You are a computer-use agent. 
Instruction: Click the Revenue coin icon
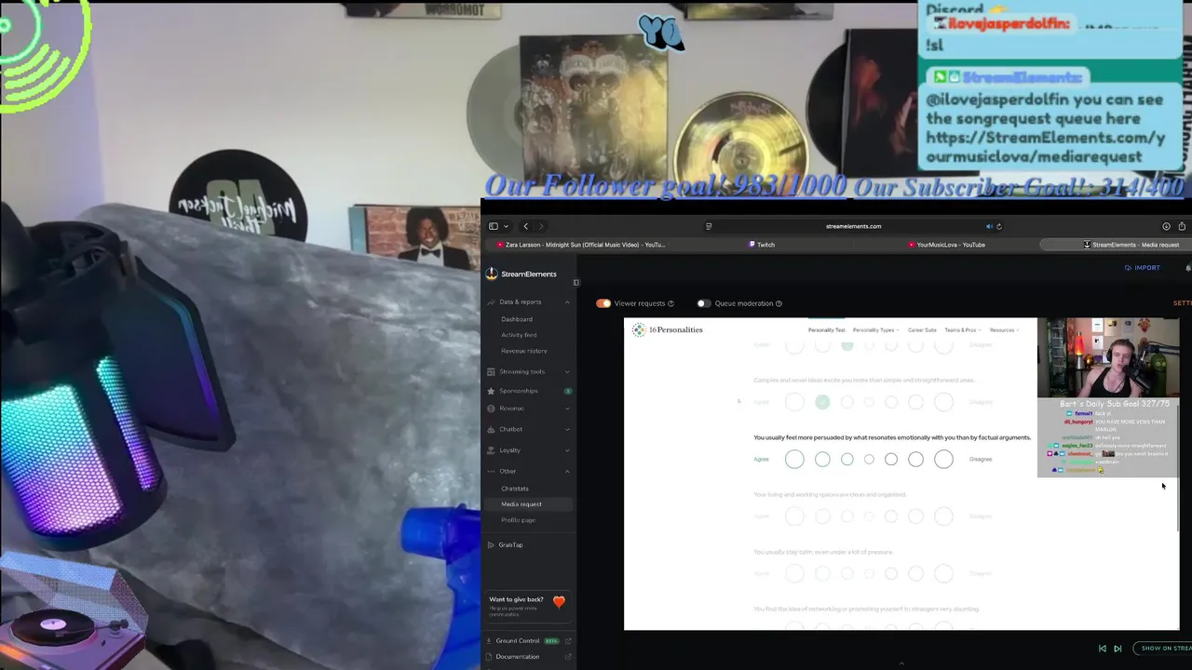click(491, 409)
